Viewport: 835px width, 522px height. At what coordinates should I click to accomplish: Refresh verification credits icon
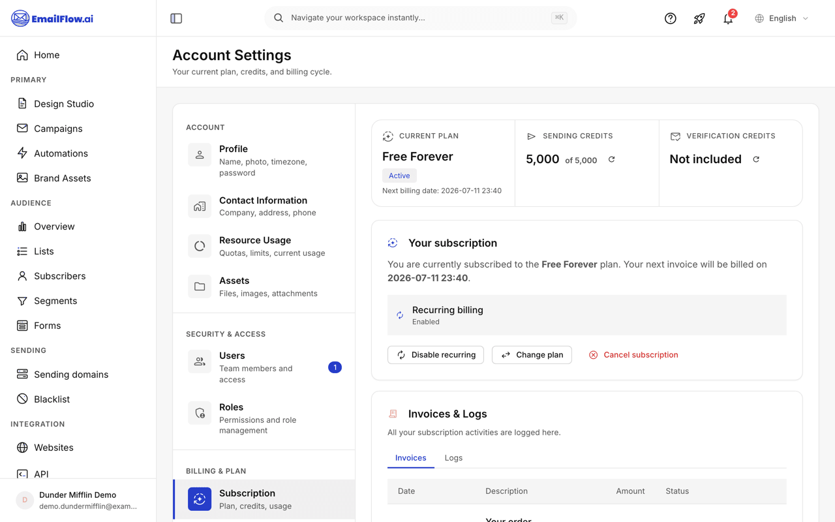click(756, 159)
